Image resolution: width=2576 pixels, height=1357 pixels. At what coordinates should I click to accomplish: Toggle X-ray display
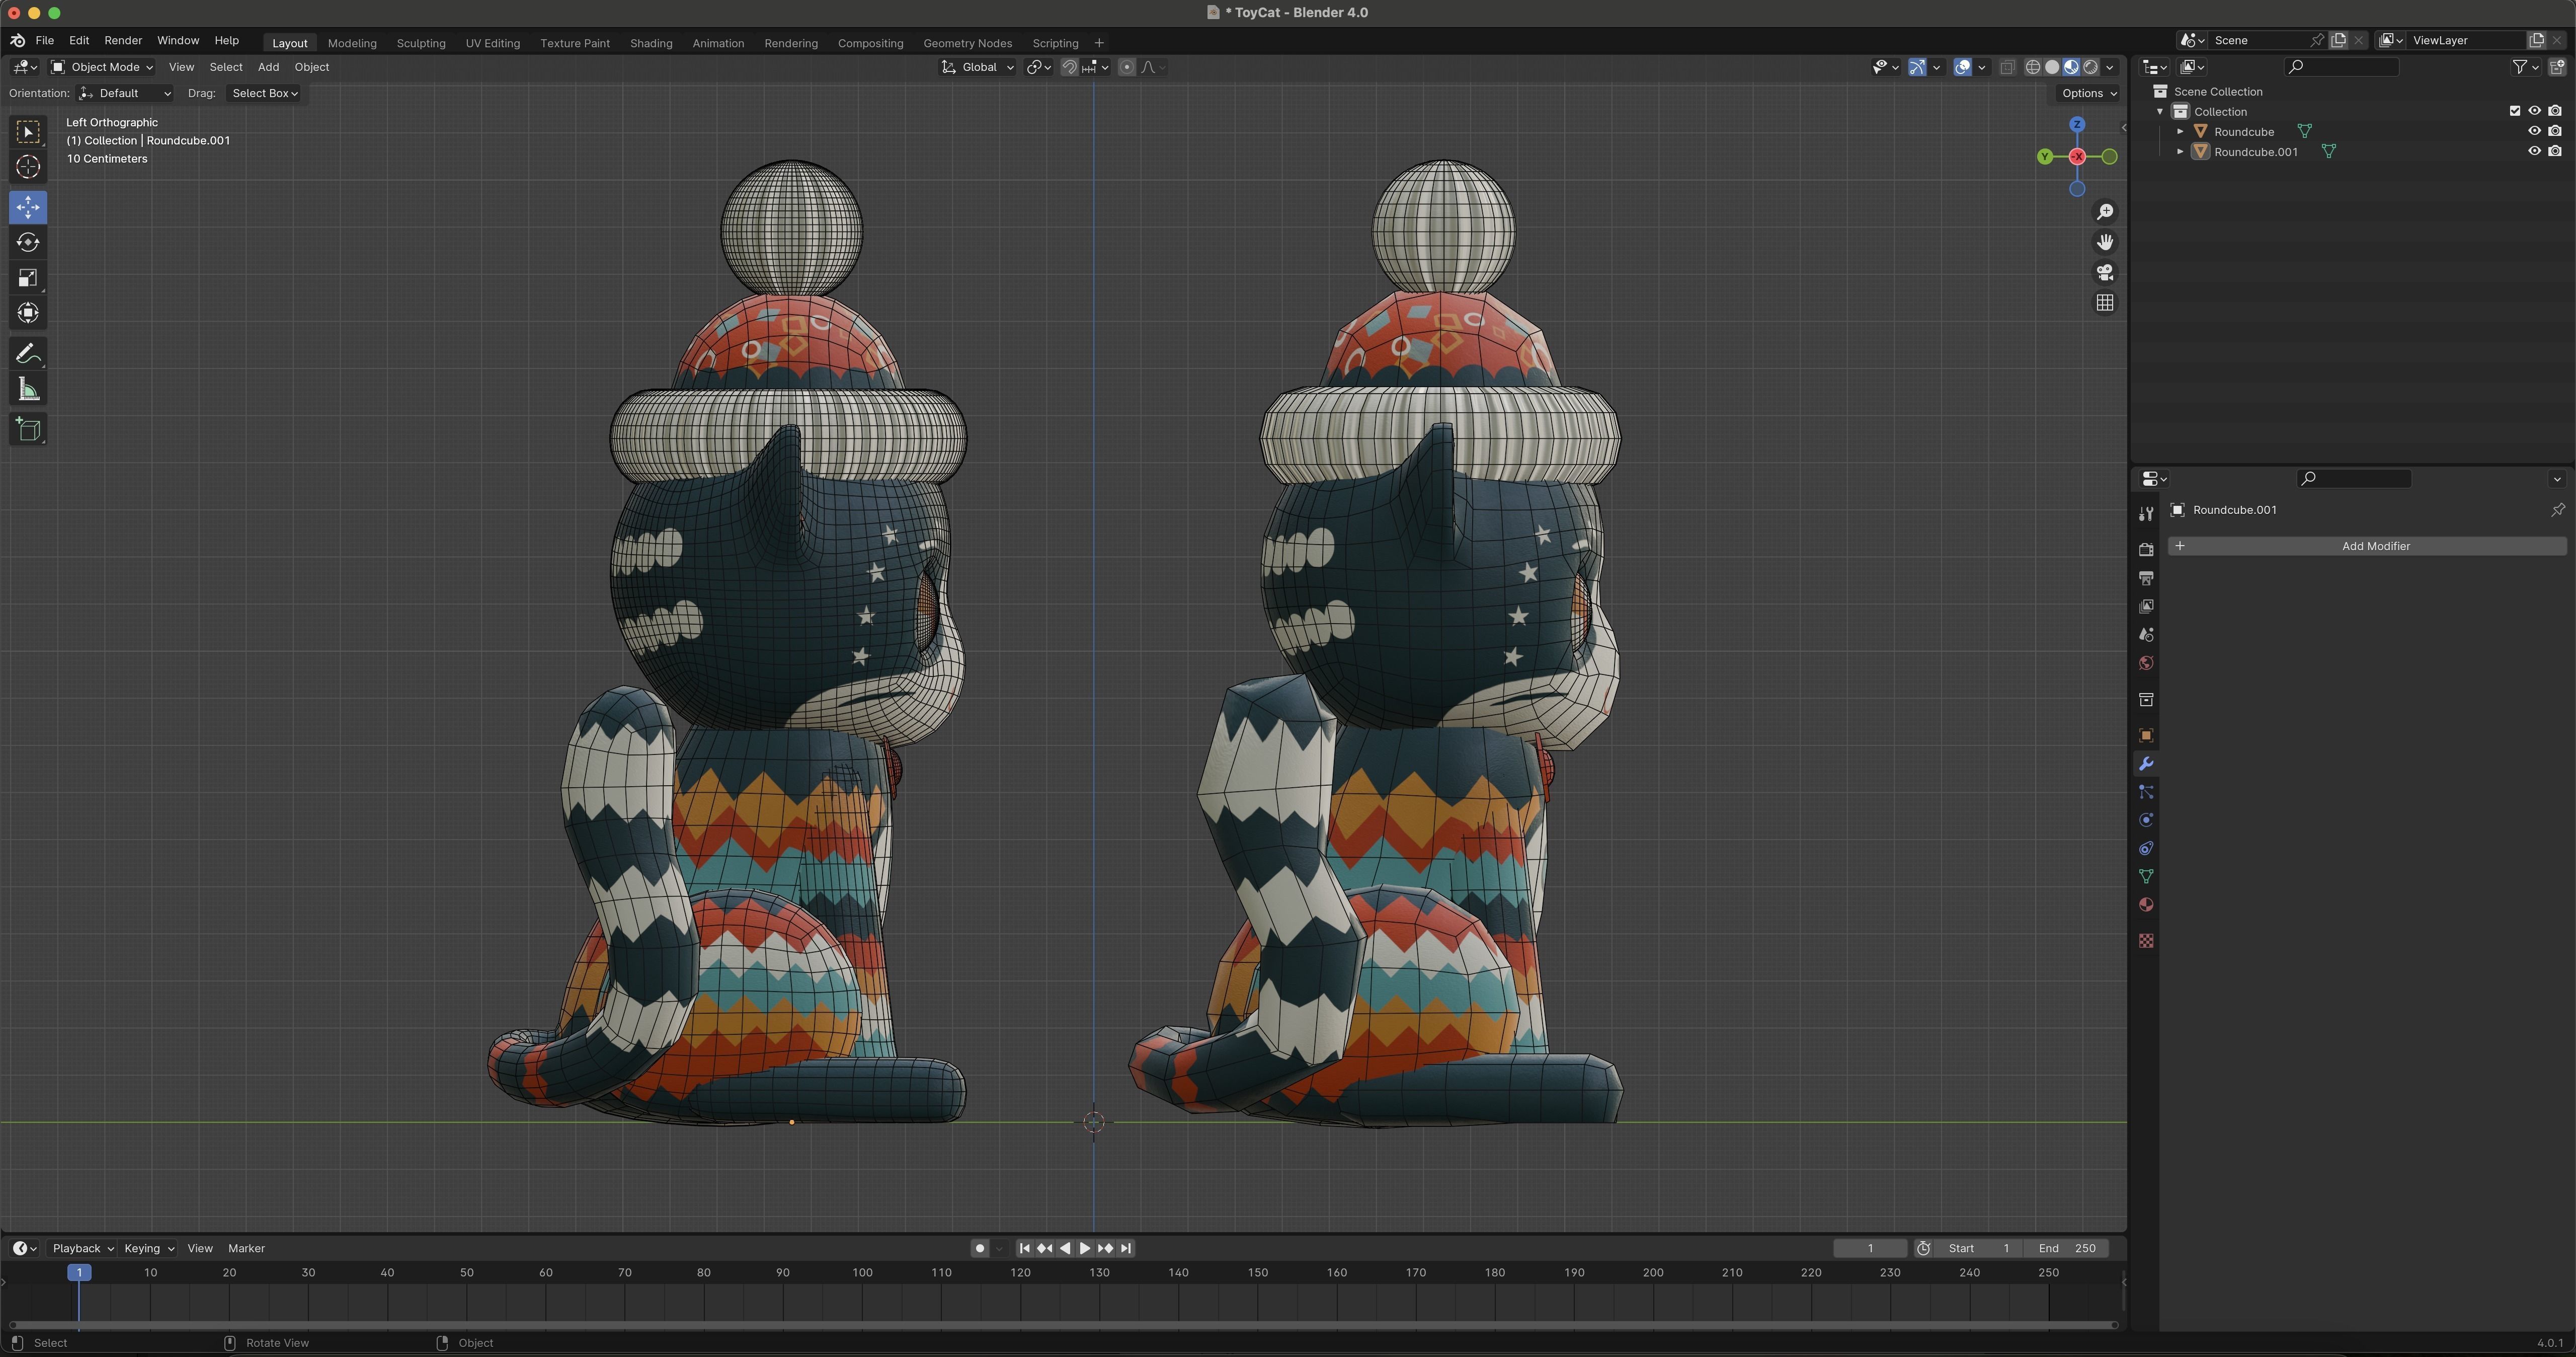2007,67
